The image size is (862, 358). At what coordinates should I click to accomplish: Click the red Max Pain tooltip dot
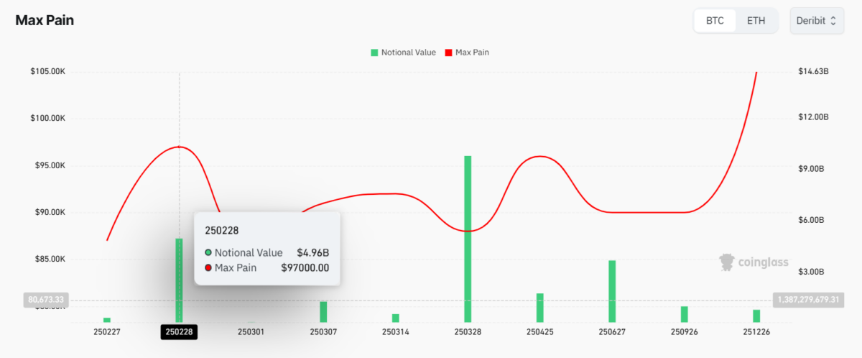pyautogui.click(x=209, y=268)
